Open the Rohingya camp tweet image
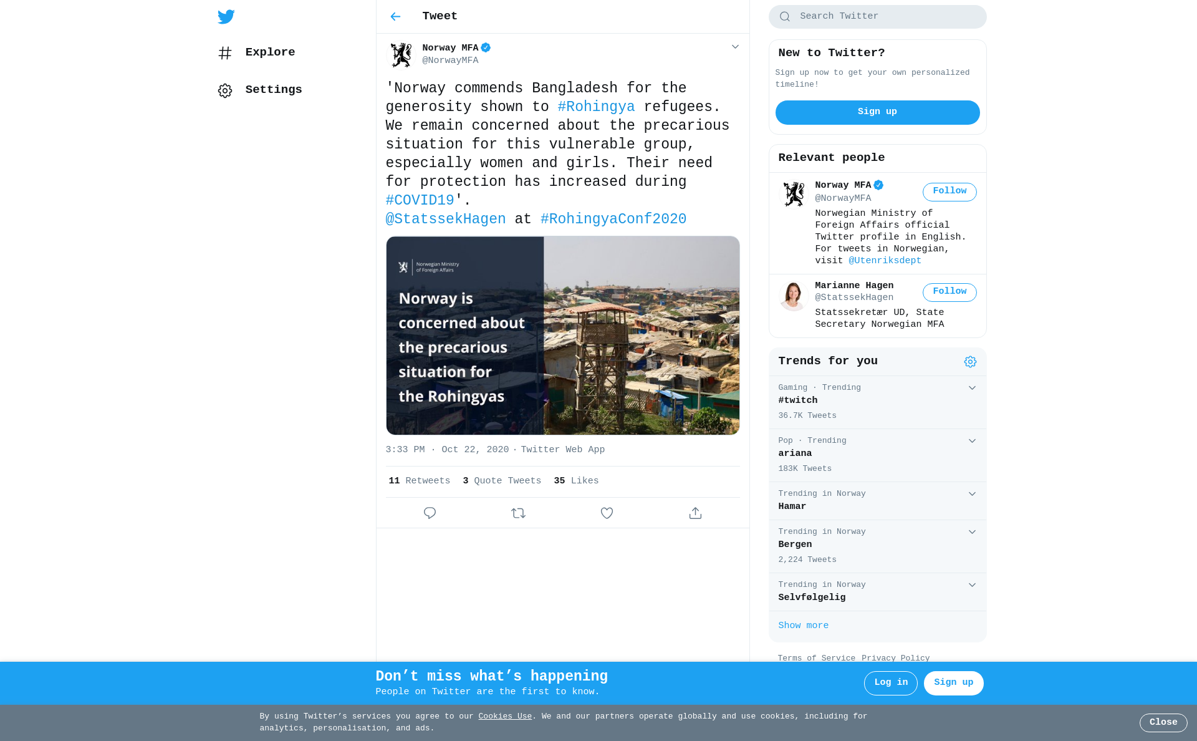 coord(563,336)
